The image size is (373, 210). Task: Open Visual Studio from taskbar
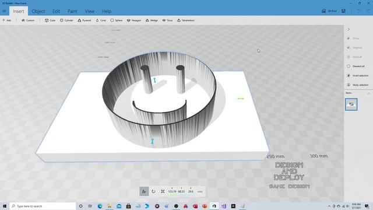[x=224, y=206]
